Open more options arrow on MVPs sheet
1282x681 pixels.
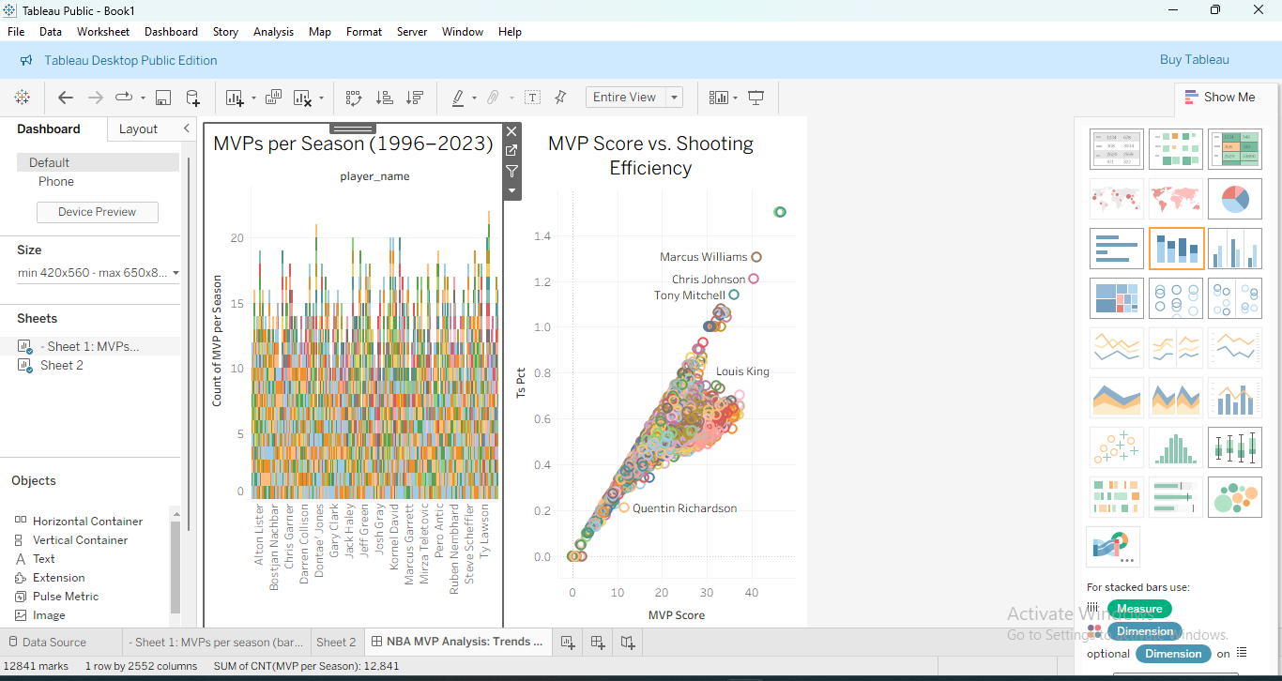tap(511, 190)
